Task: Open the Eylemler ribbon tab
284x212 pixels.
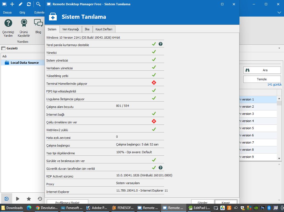Action: (x=39, y=12)
